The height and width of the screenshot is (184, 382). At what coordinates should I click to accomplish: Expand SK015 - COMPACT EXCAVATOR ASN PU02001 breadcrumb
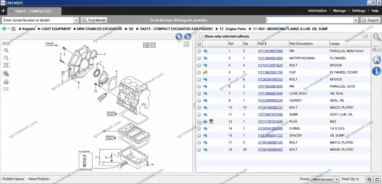click(x=138, y=29)
